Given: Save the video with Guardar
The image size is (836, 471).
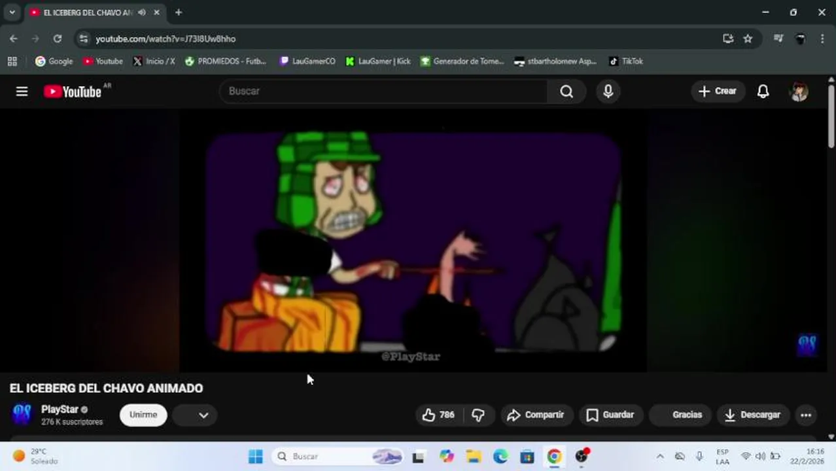Looking at the screenshot, I should pos(610,415).
